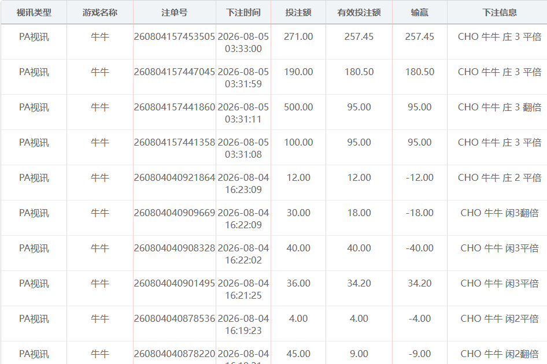Select order number 260804157453505

tap(175, 36)
